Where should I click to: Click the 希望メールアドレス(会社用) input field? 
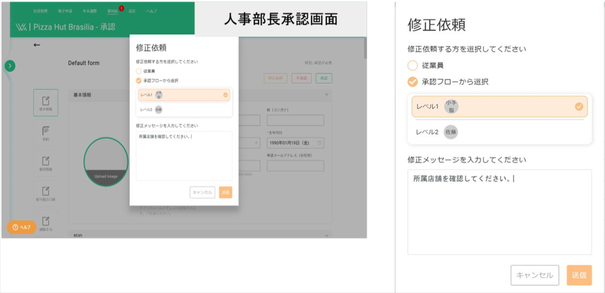pyautogui.click(x=296, y=166)
